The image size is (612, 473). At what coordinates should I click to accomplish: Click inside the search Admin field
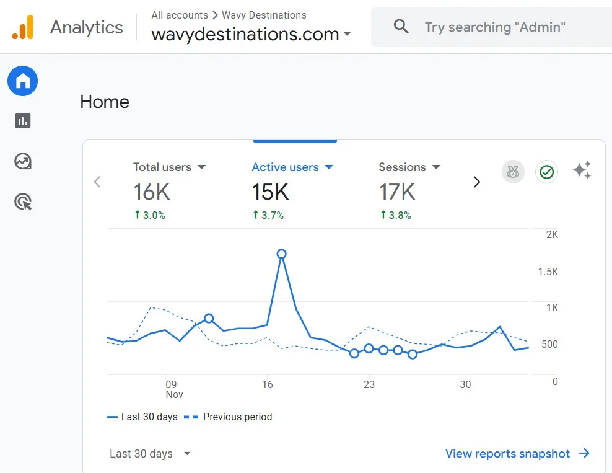(x=494, y=27)
